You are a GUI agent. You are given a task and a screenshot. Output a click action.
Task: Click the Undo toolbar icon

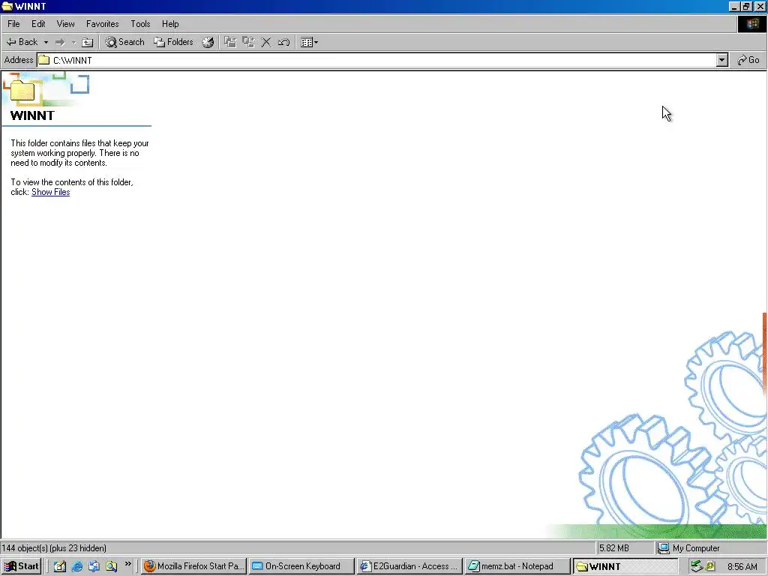(x=283, y=42)
